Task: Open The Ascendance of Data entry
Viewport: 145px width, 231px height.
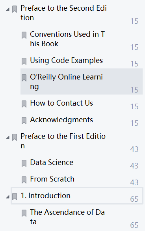Action: pyautogui.click(x=67, y=217)
